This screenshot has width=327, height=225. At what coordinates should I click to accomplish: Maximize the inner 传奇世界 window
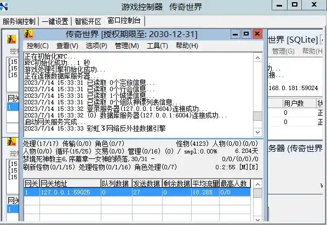[246, 34]
